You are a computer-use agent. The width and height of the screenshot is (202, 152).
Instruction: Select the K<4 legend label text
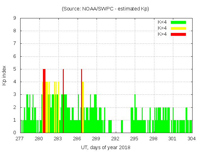[x=162, y=22]
